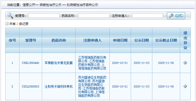196x101 pixels.
Task: Select the 药品名称 column header
Action: [59, 40]
